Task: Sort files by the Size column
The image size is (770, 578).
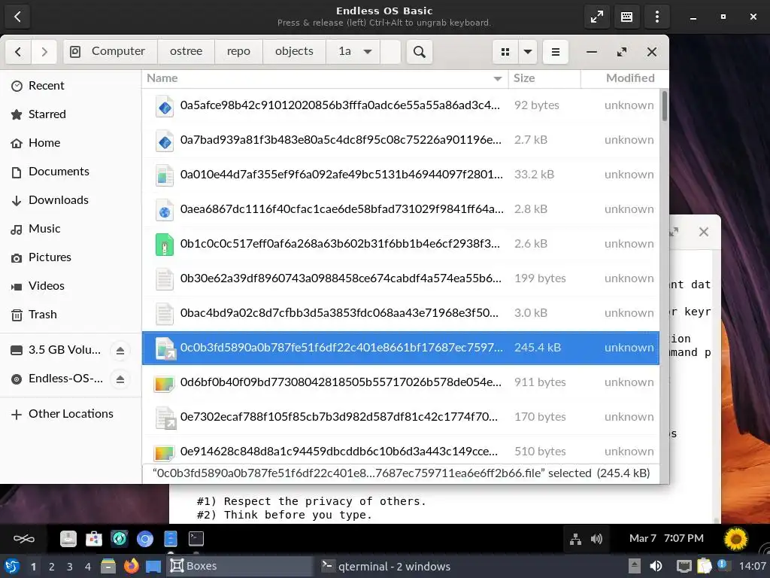Action: pyautogui.click(x=544, y=78)
